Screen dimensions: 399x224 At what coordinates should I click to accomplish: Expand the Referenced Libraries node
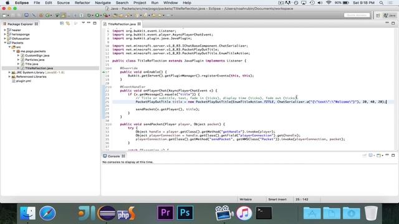(x=9, y=77)
